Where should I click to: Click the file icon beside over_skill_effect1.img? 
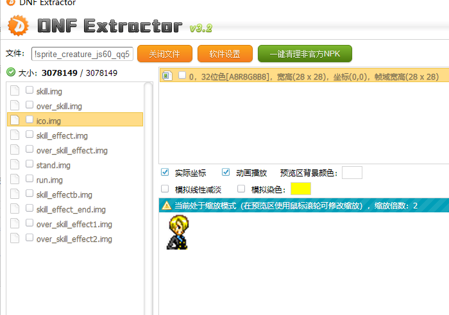pos(15,224)
